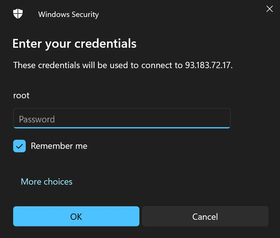Image resolution: width=280 pixels, height=238 pixels.
Task: Click the 93.183.72.17 address text
Action: click(x=208, y=65)
